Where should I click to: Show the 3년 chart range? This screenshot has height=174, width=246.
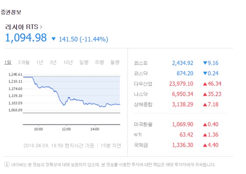[x=53, y=62]
